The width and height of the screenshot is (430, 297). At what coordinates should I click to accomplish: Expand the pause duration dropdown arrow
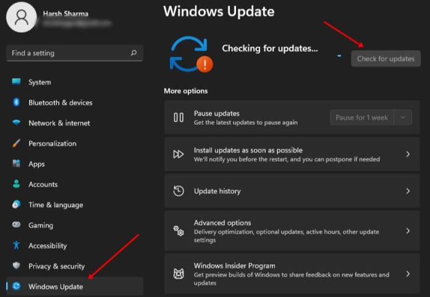point(403,117)
